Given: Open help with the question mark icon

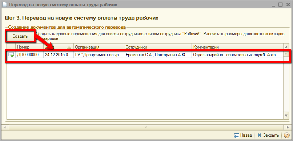Looking at the screenshot, I should 286,136.
